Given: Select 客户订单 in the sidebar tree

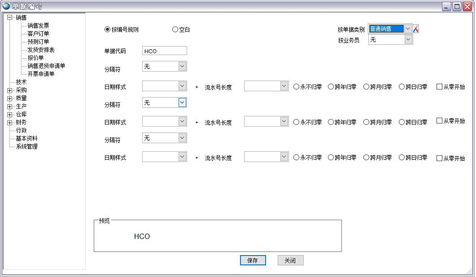Looking at the screenshot, I should pyautogui.click(x=38, y=34).
